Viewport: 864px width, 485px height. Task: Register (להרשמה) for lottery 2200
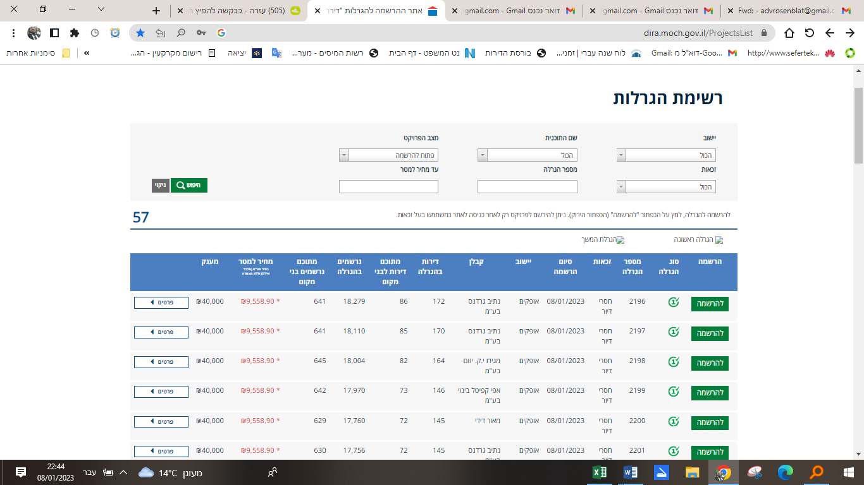(x=710, y=422)
